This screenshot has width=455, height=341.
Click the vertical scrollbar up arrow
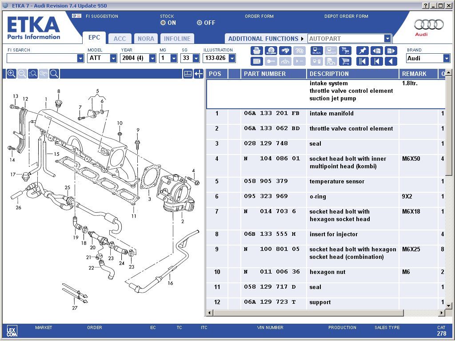[449, 72]
